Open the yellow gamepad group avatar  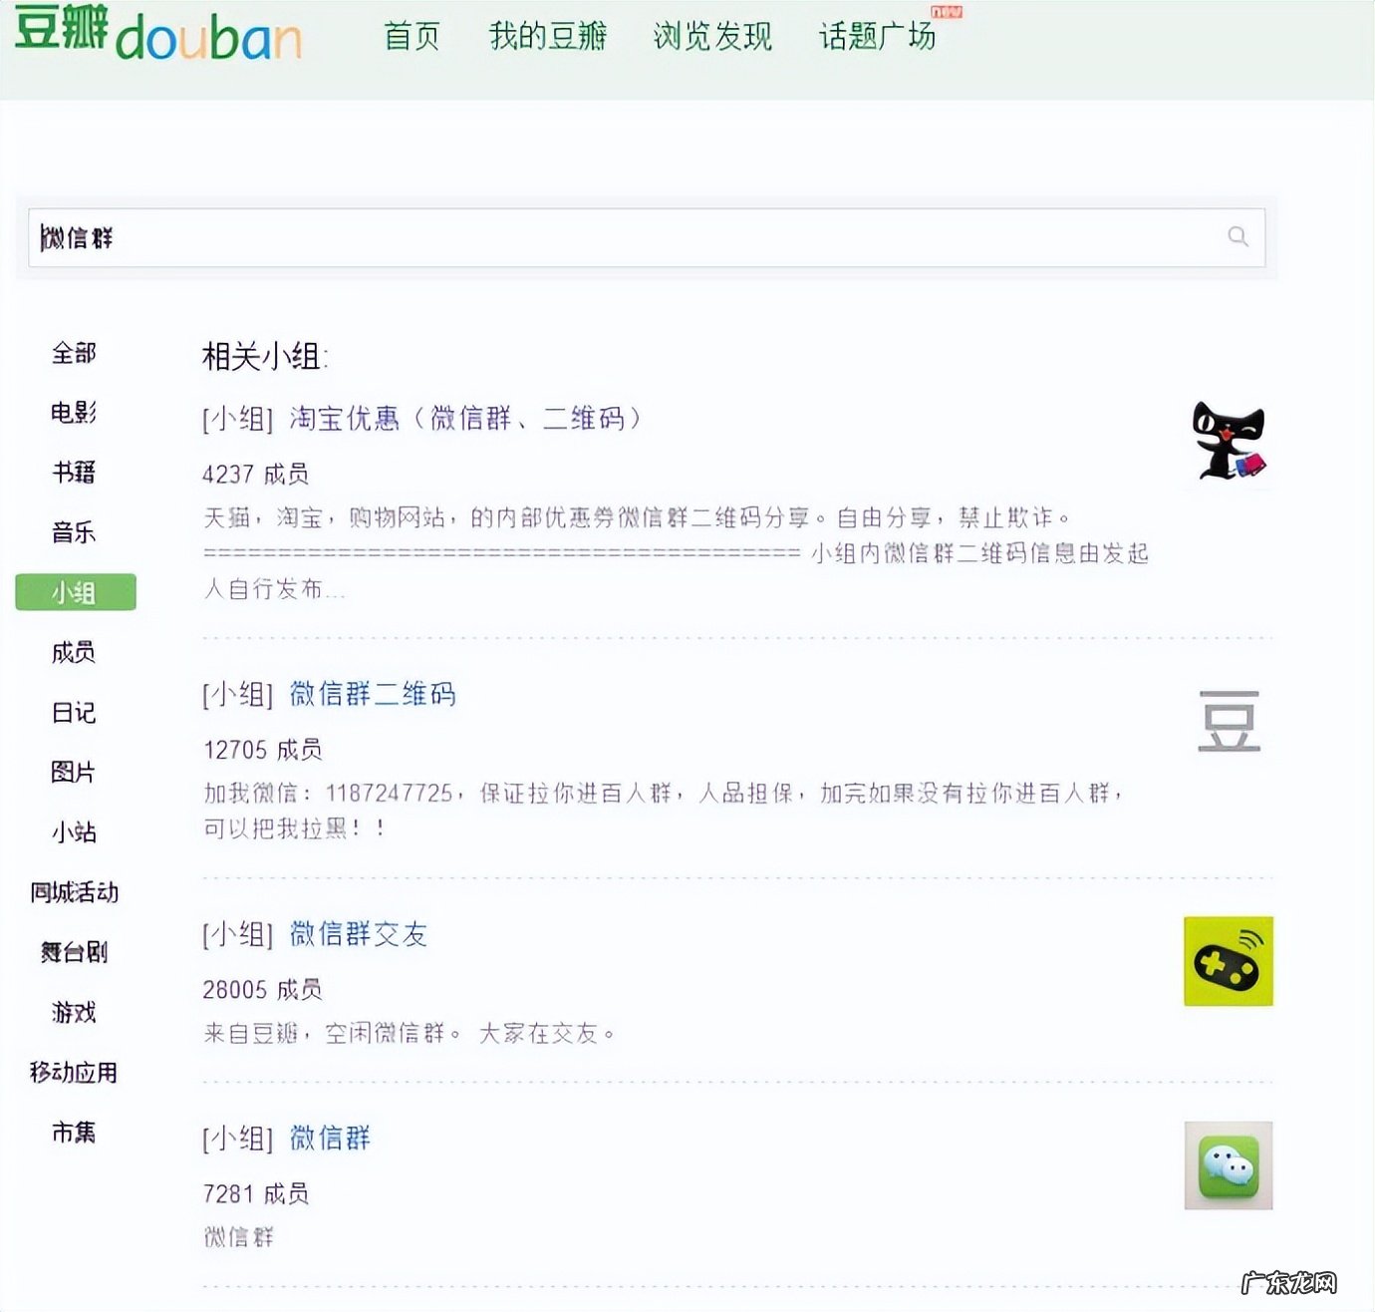click(x=1229, y=961)
